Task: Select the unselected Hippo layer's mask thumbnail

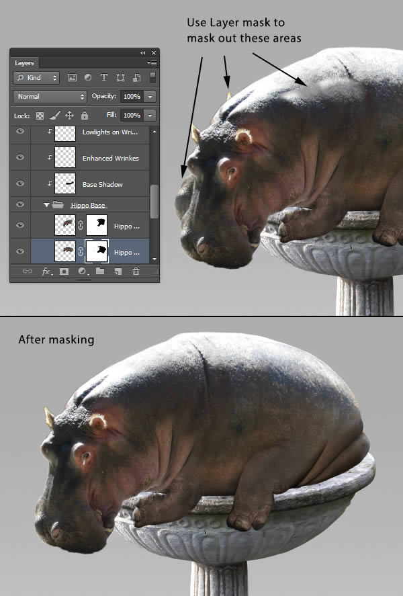Action: click(x=97, y=225)
